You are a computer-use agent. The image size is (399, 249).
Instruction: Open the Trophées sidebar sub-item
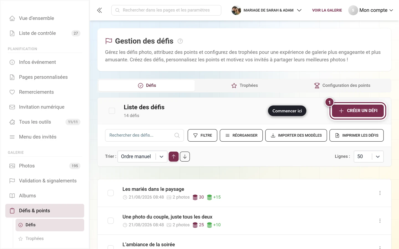pyautogui.click(x=50, y=239)
